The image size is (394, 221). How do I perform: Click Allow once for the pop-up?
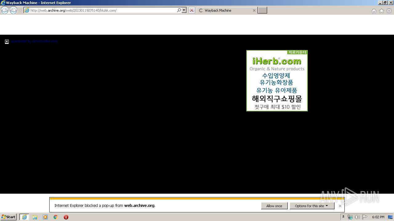click(x=274, y=206)
